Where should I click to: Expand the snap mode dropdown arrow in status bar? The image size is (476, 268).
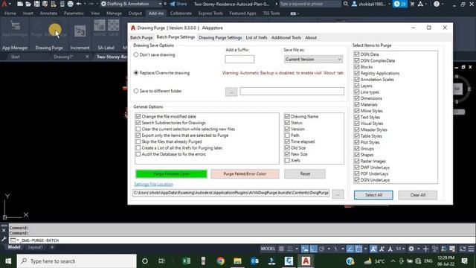(x=297, y=249)
